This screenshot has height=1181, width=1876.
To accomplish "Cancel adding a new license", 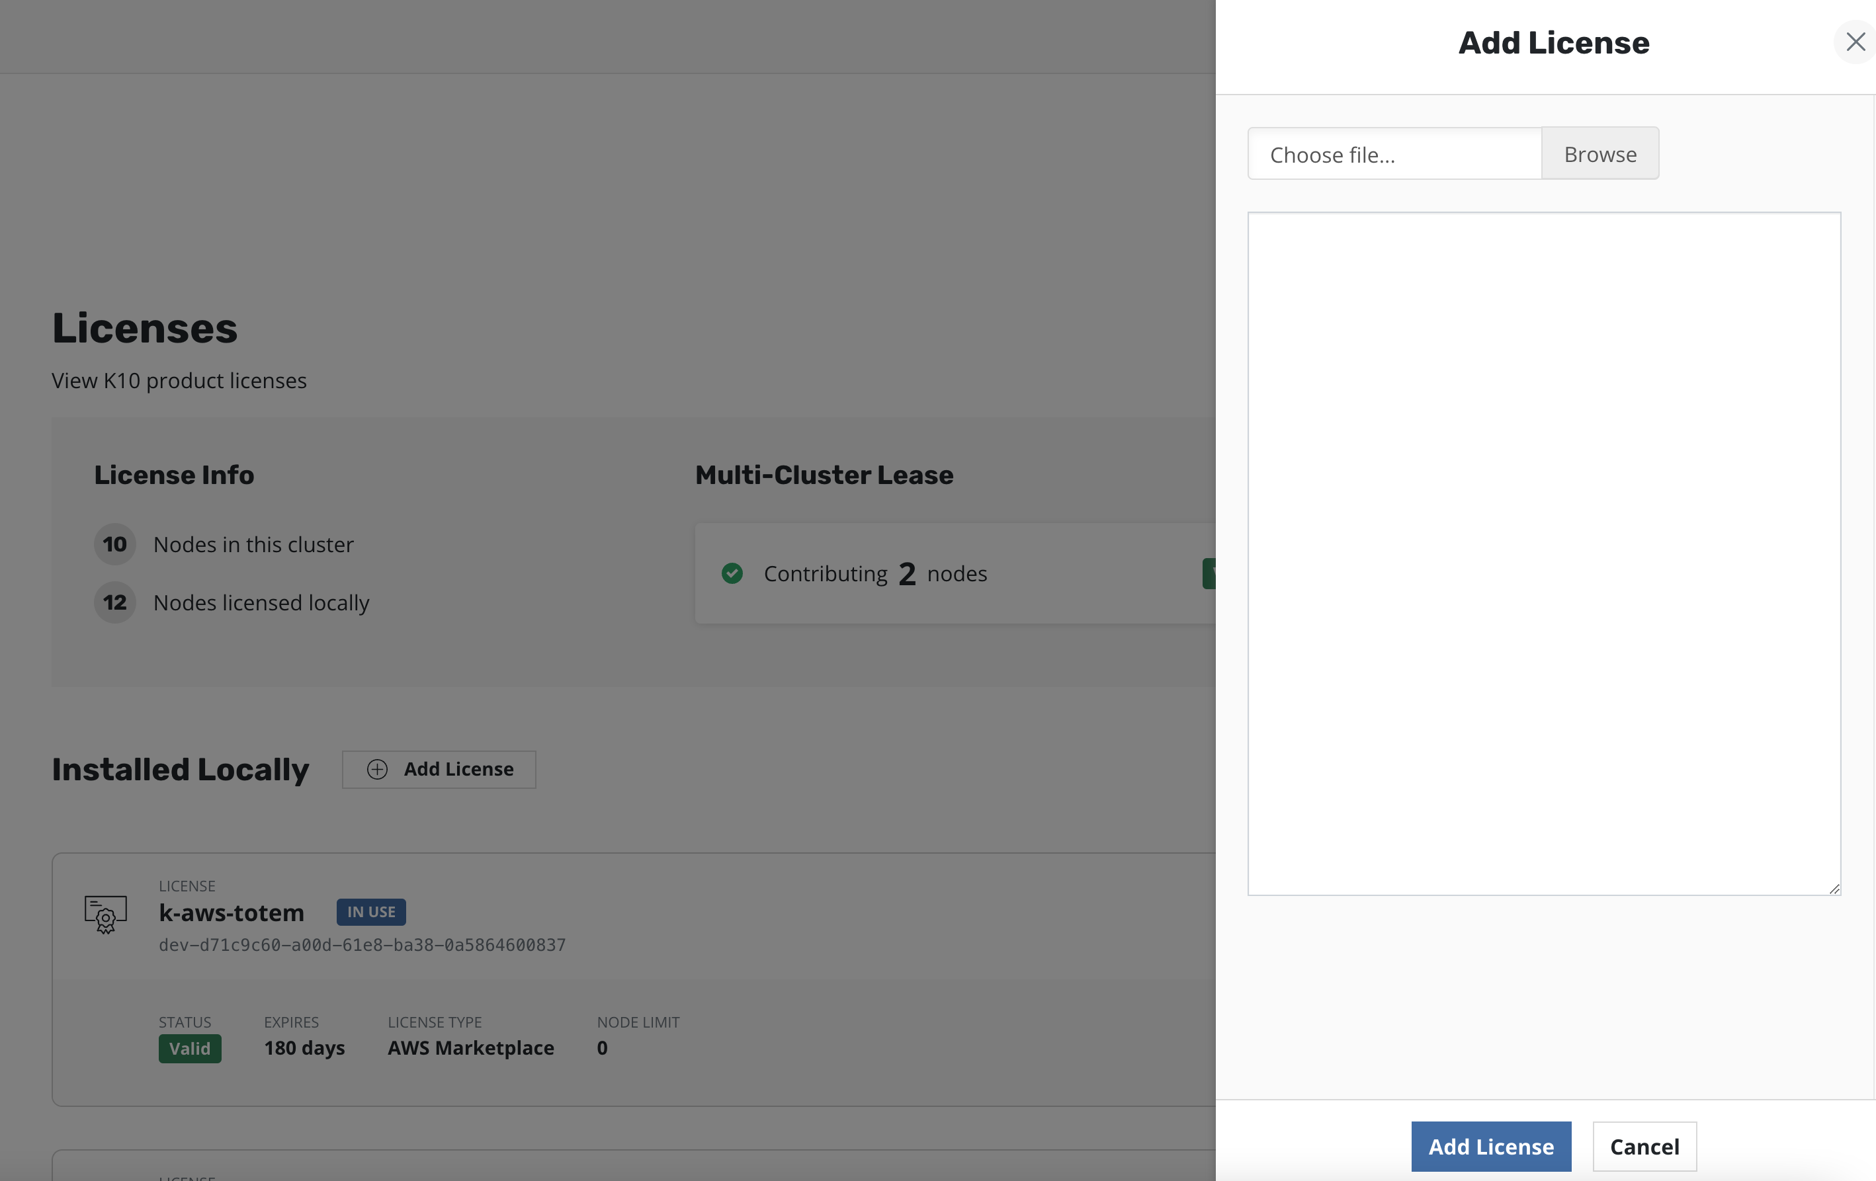I will 1644,1146.
